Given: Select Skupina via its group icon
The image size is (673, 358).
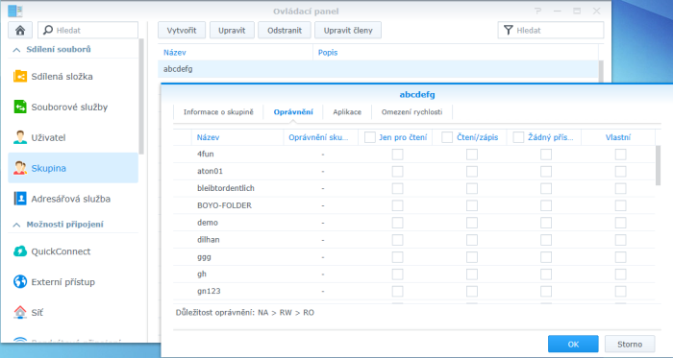Looking at the screenshot, I should pos(20,168).
